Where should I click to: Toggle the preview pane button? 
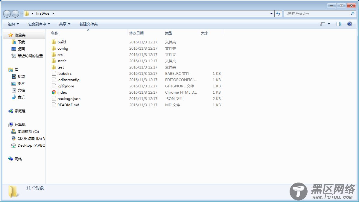tap(339, 24)
